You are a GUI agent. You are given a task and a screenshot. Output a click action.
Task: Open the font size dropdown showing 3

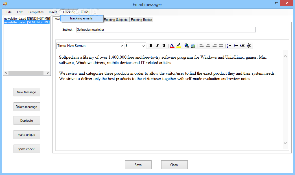click(143, 46)
